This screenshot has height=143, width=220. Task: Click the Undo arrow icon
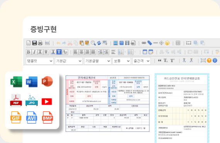coord(58,43)
